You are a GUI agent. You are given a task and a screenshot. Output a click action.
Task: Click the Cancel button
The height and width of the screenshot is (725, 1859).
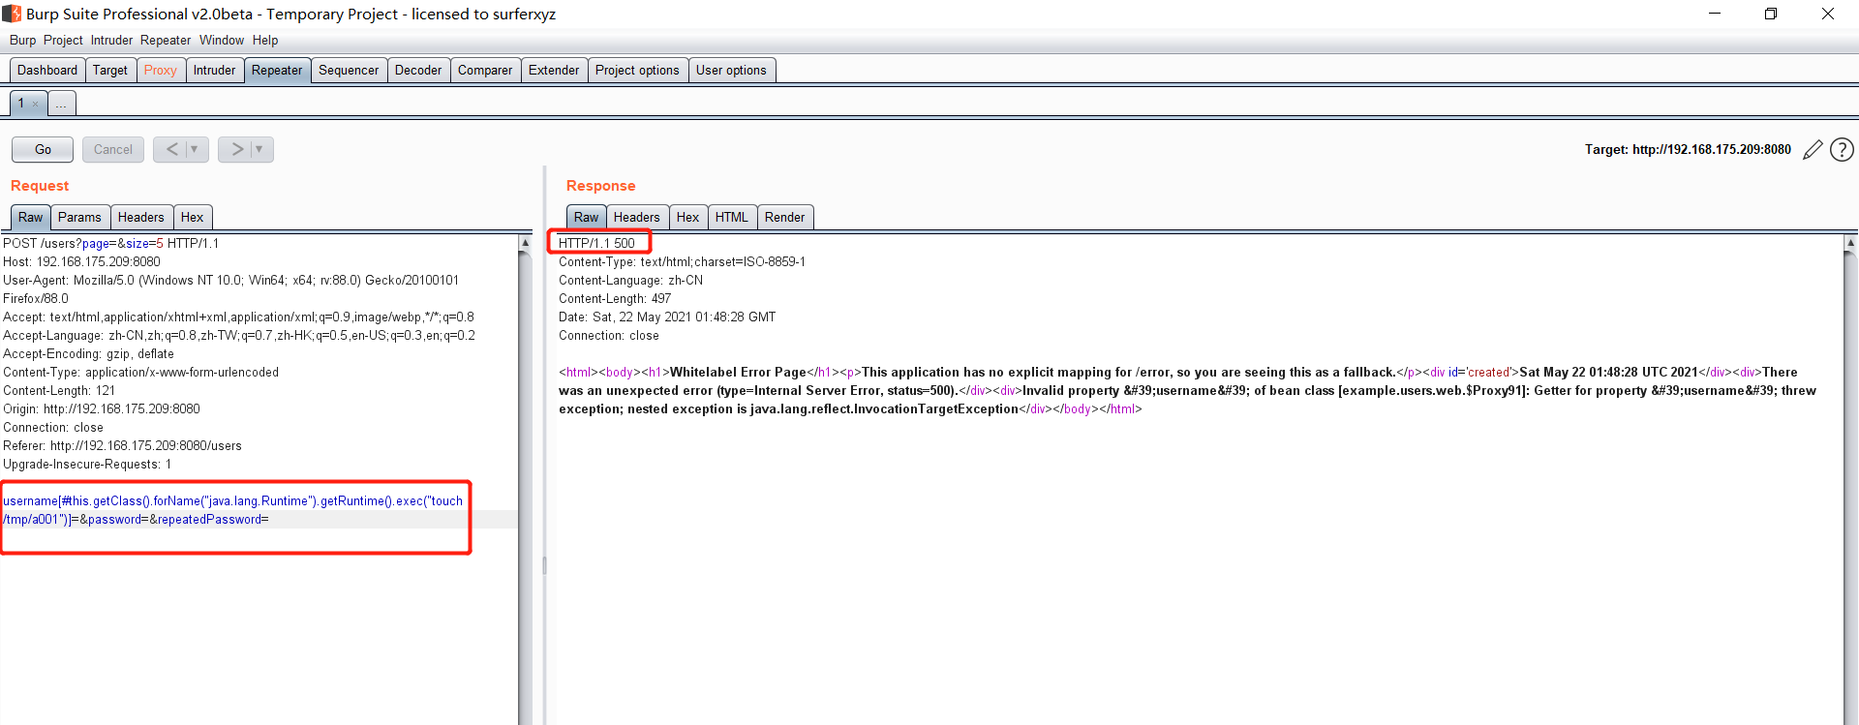click(113, 149)
